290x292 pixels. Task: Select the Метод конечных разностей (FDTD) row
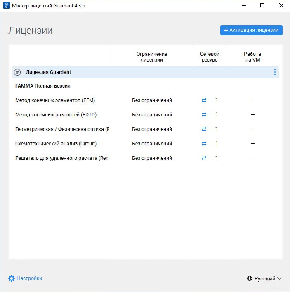click(x=55, y=115)
